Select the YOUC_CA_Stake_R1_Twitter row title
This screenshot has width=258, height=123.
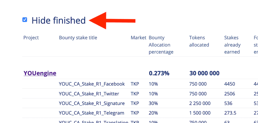coord(89,94)
